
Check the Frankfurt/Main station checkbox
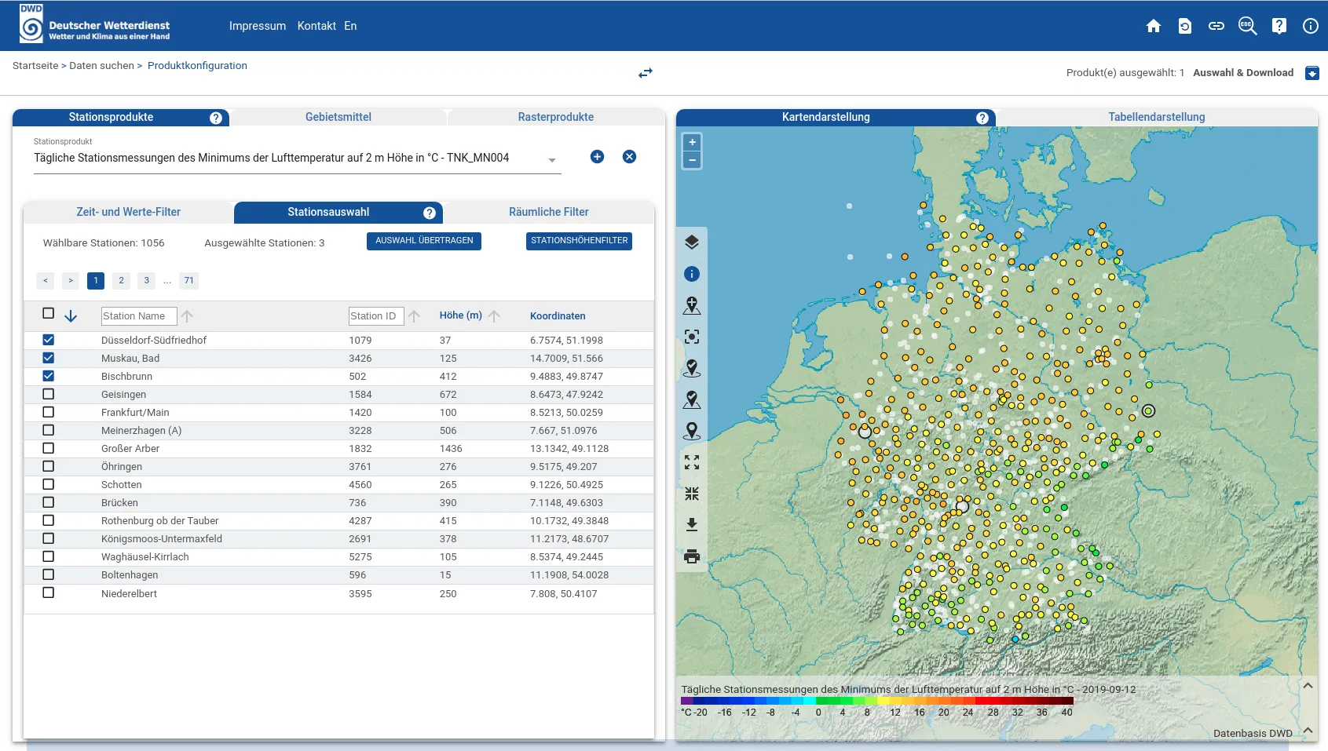(x=49, y=412)
